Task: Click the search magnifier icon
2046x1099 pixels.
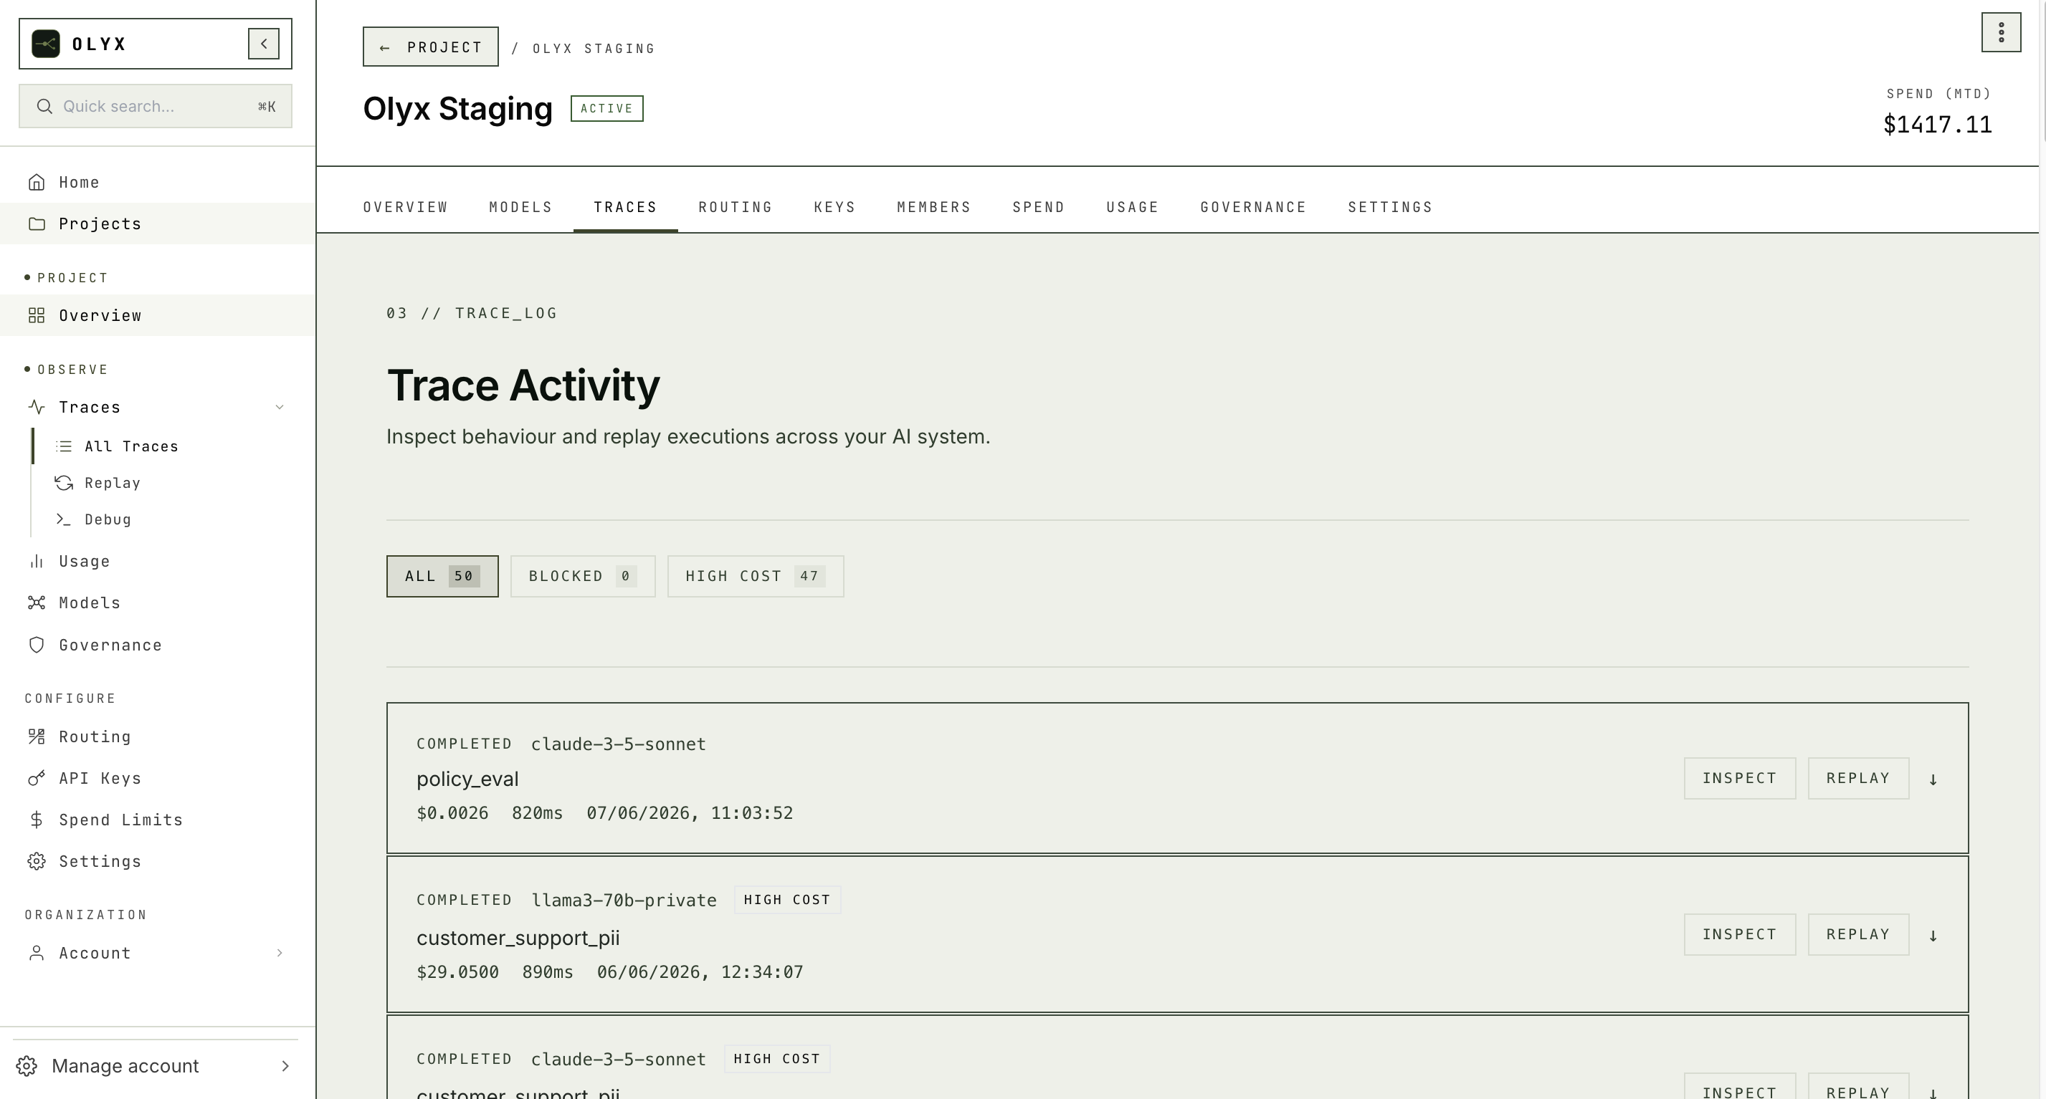Action: pyautogui.click(x=44, y=106)
